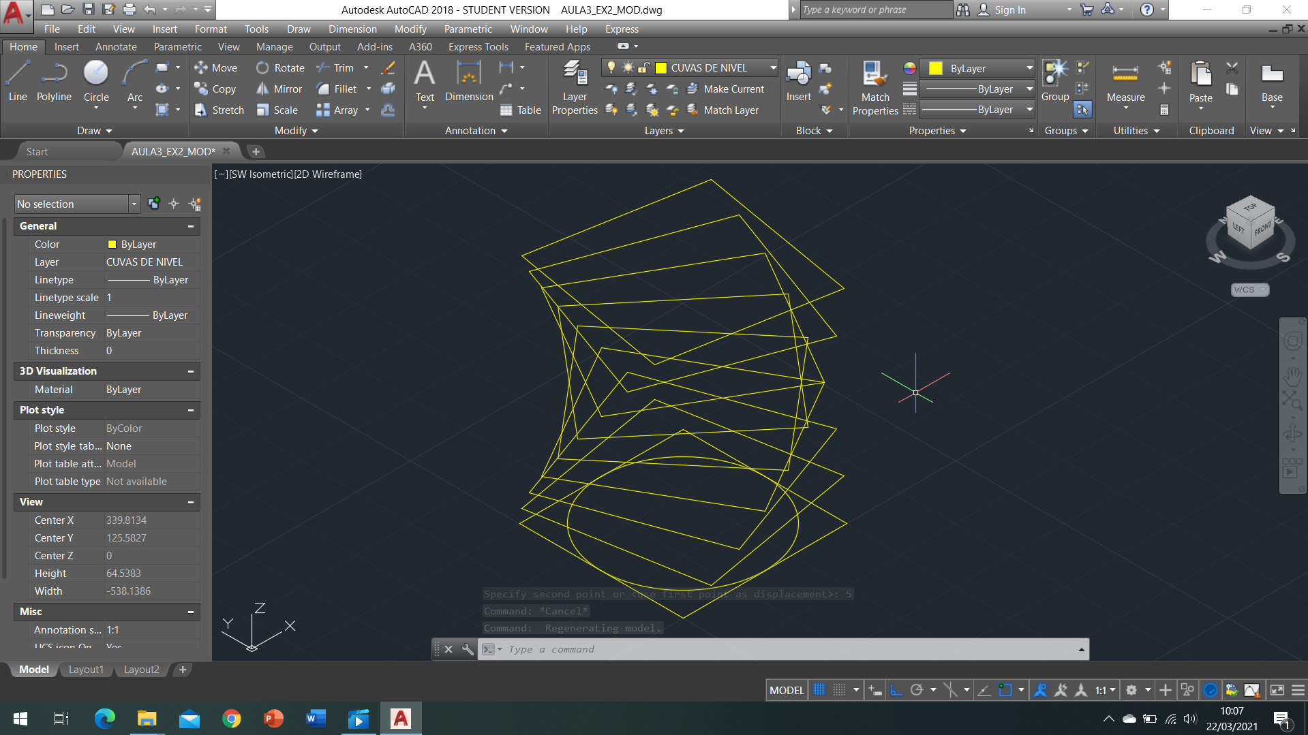Open the Parametric menu
This screenshot has width=1308, height=735.
click(x=468, y=29)
